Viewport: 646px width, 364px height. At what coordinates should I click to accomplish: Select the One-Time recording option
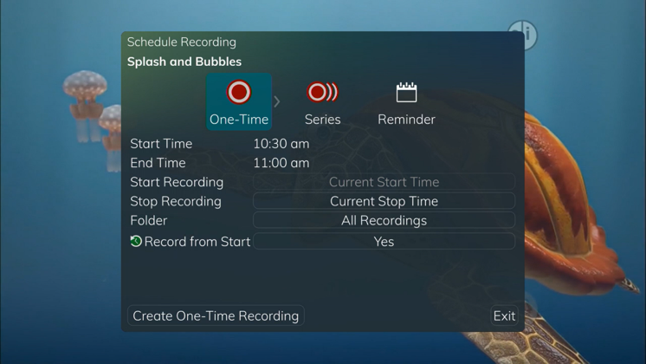click(239, 101)
